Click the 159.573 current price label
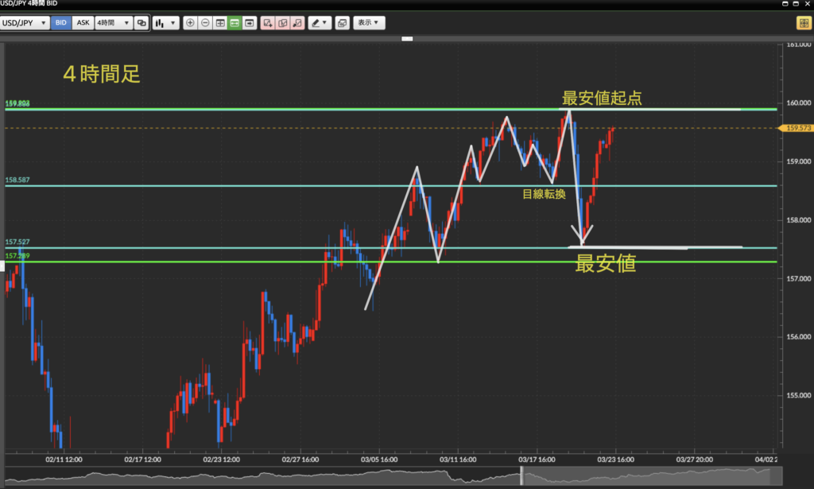The width and height of the screenshot is (814, 489). pos(797,128)
